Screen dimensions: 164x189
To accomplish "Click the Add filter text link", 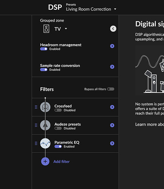I will click(61, 161).
